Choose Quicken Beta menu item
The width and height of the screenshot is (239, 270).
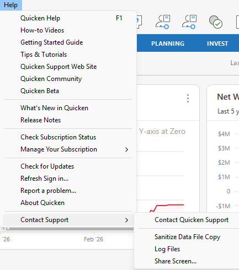(68, 91)
